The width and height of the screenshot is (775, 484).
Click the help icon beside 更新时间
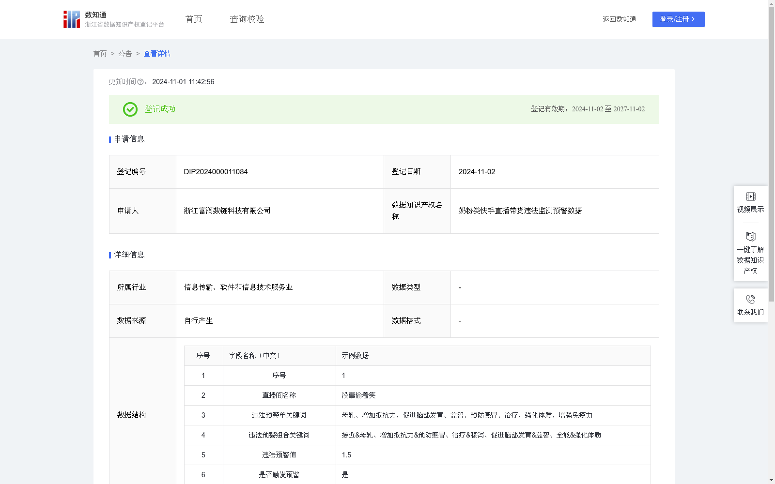point(140,82)
